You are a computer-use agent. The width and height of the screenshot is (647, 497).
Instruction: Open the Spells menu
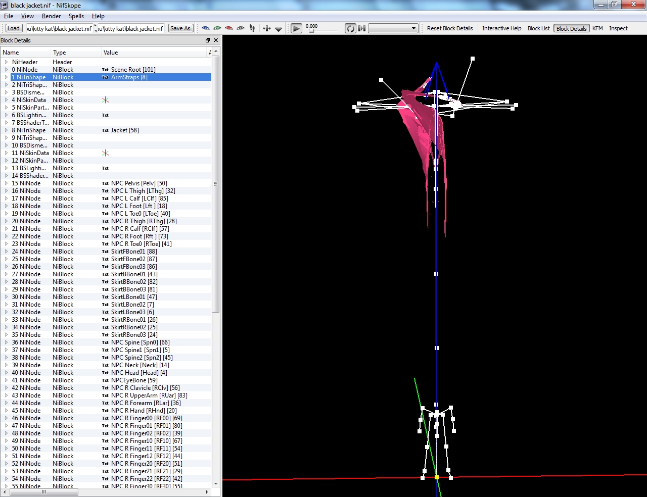click(x=76, y=16)
